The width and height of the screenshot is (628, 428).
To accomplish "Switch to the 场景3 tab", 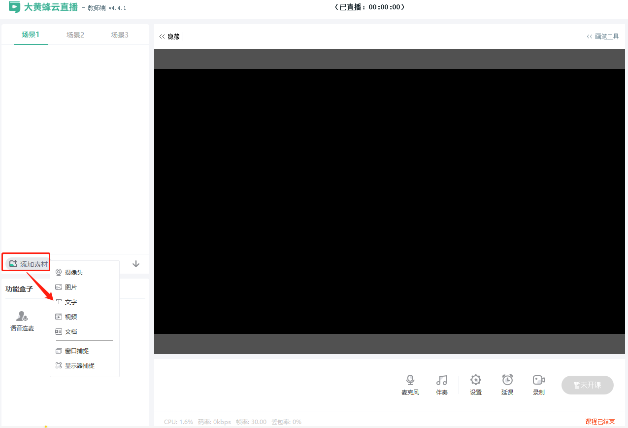I will tap(120, 35).
